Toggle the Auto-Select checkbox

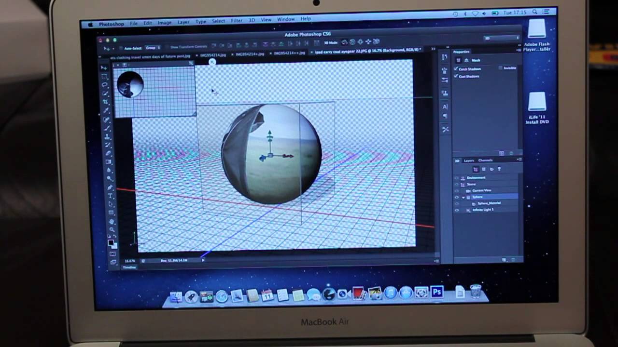(x=120, y=48)
